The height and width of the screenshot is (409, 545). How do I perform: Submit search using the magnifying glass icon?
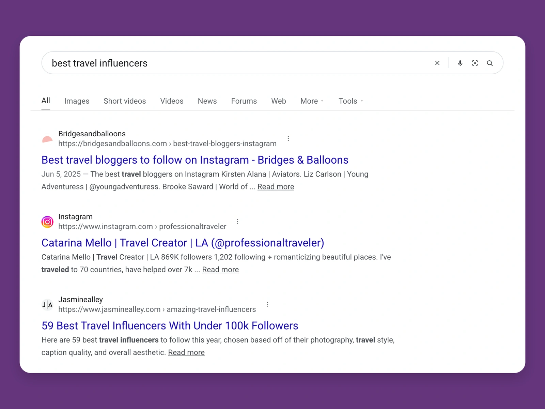(x=490, y=63)
